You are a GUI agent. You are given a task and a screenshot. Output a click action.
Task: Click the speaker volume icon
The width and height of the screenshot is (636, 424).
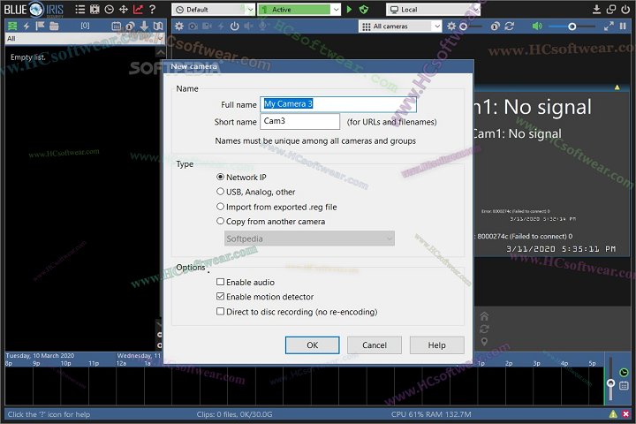[x=537, y=26]
